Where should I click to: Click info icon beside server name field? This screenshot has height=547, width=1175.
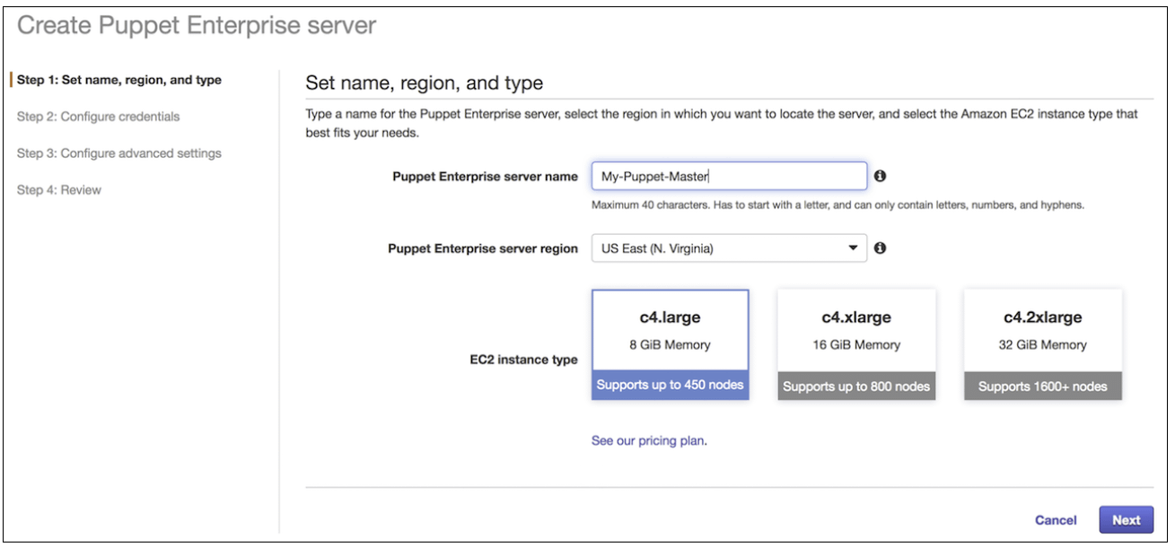click(x=881, y=176)
